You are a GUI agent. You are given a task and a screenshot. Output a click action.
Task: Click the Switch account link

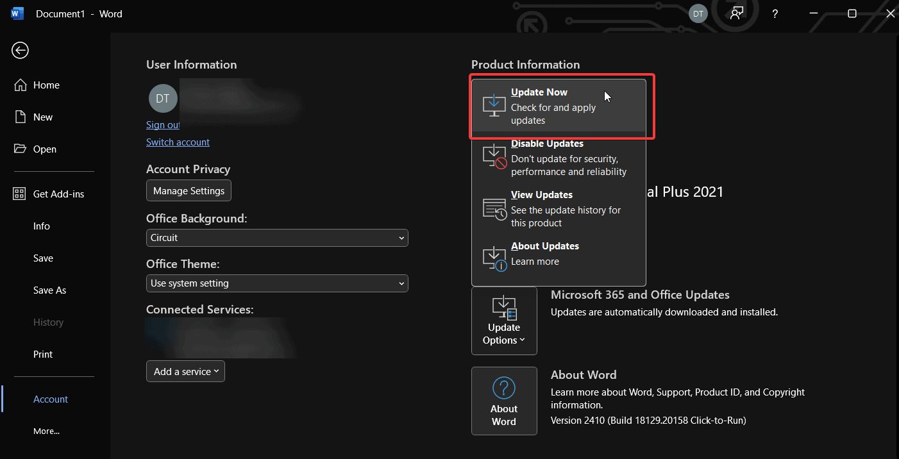[178, 142]
